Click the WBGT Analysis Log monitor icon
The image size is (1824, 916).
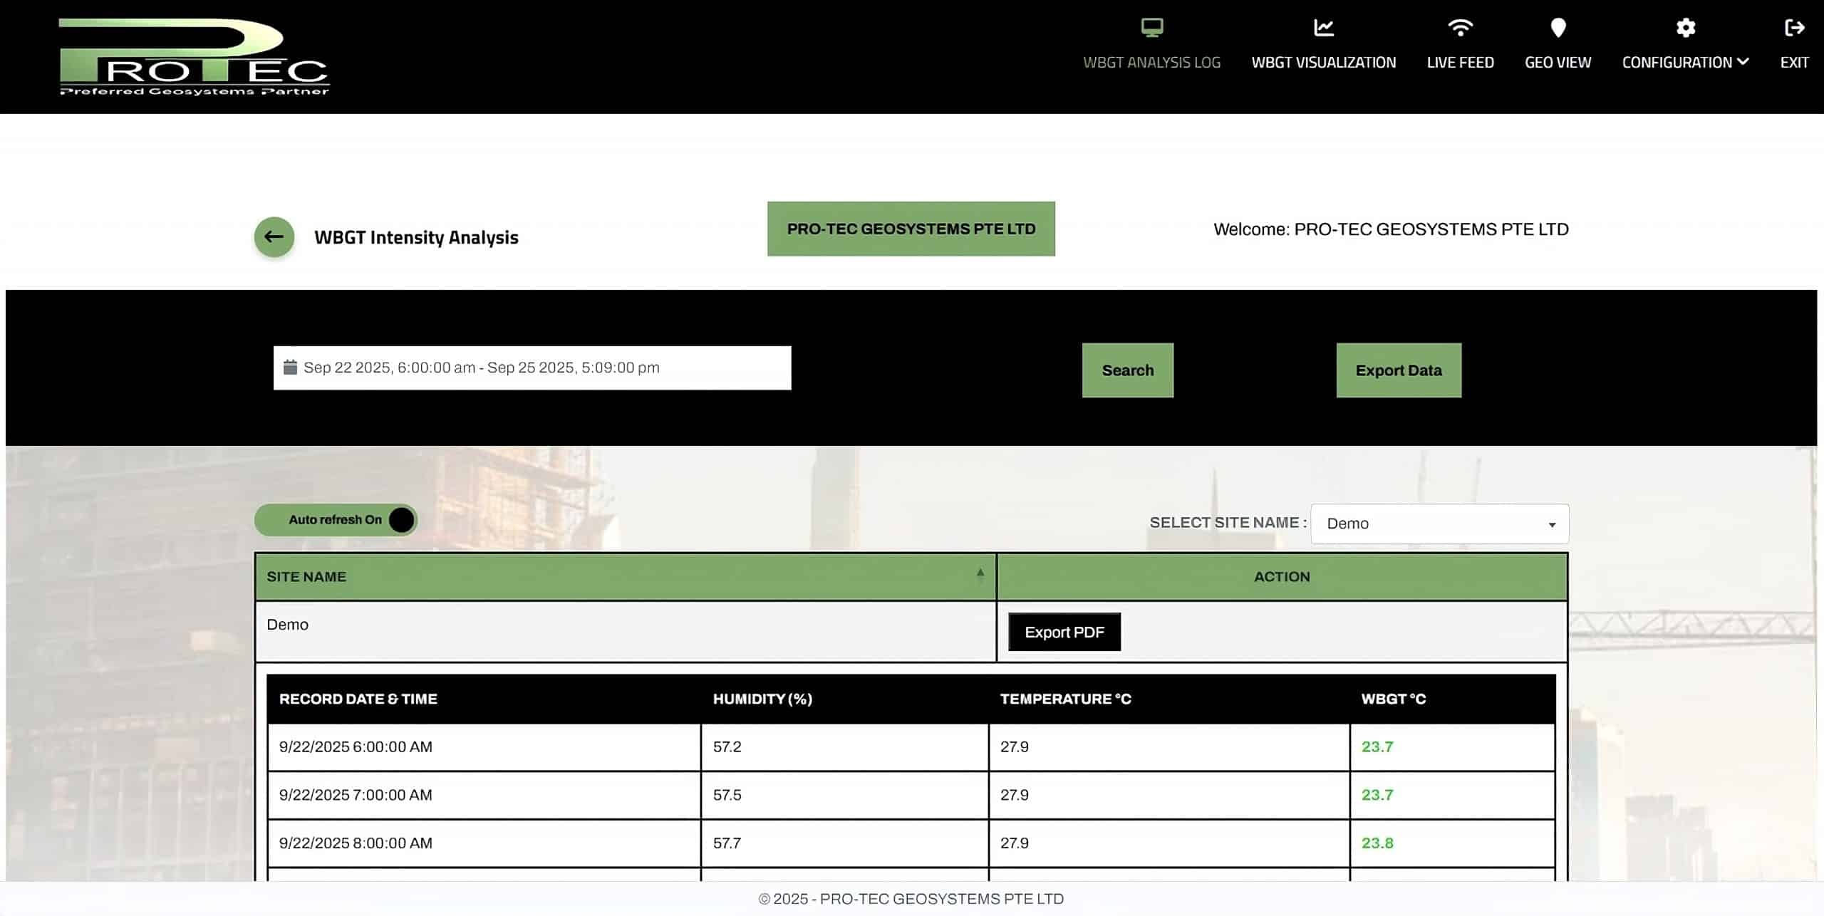point(1151,28)
